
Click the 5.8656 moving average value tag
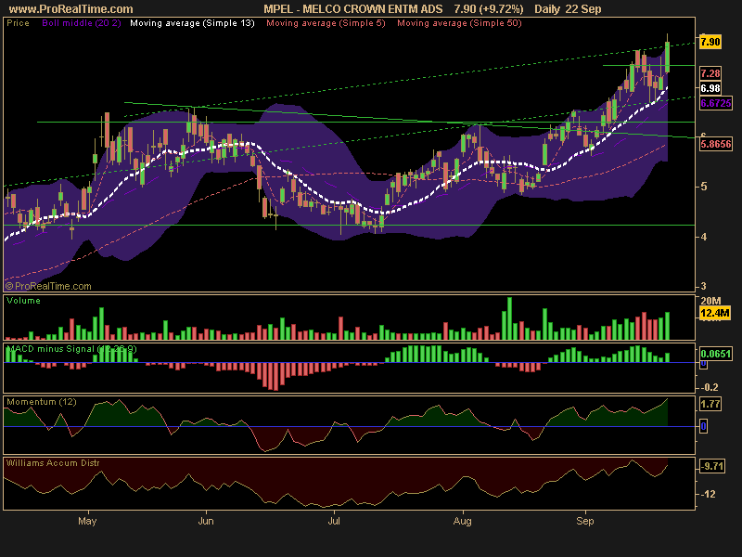point(715,144)
